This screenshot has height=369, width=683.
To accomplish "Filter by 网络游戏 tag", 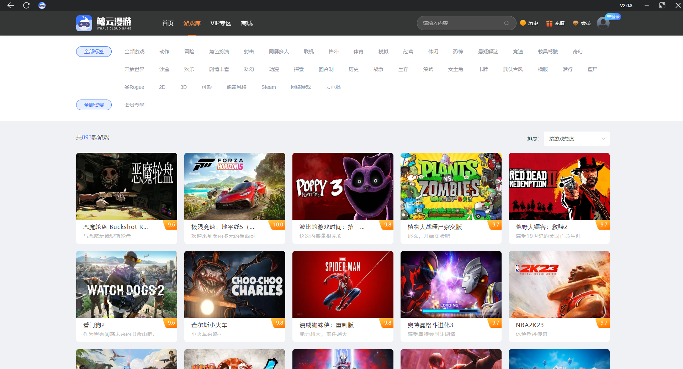I will pos(301,87).
